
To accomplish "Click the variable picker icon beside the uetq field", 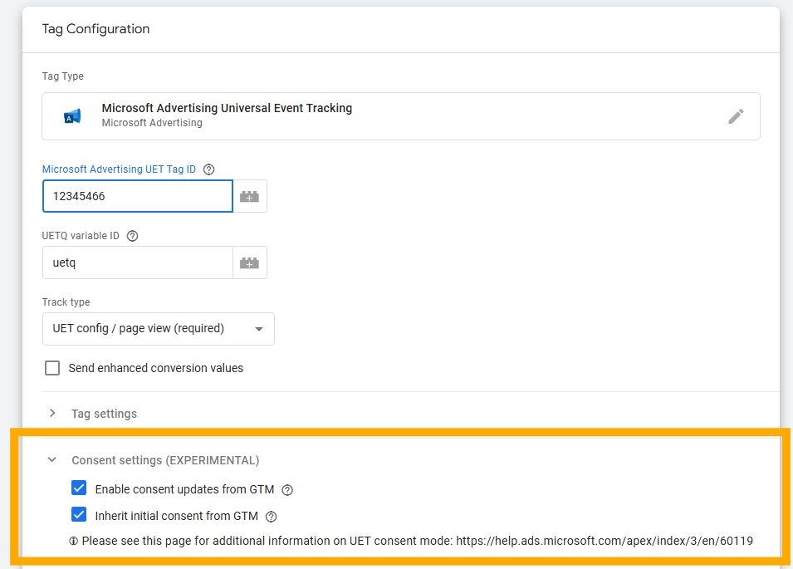I will click(249, 262).
